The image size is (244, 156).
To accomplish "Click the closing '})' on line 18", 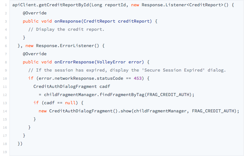I will point(20,144).
